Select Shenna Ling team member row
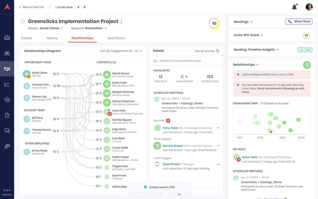The width and height of the screenshot is (318, 199). pos(42,98)
